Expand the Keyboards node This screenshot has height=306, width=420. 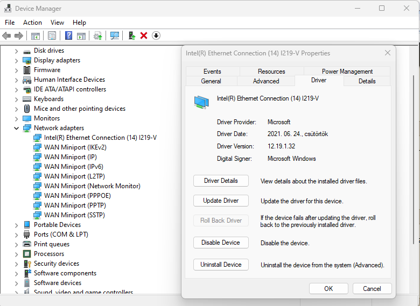16,99
